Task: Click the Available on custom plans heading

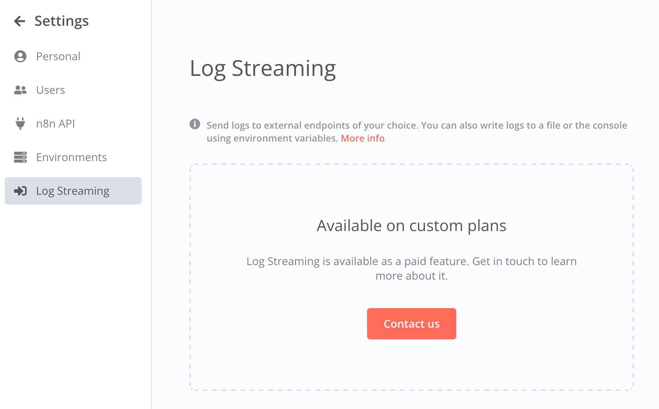Action: [411, 226]
